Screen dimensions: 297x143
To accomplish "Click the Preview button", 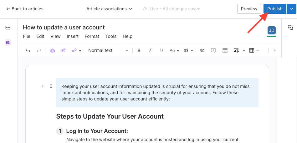I will (249, 9).
